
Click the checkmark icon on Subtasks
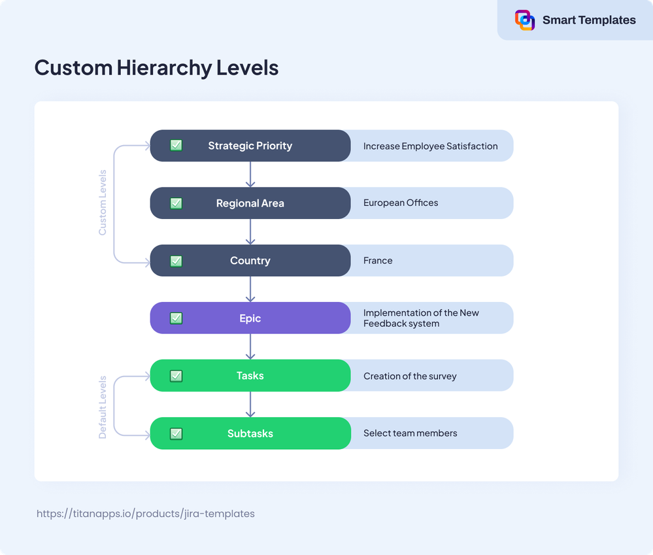(176, 433)
